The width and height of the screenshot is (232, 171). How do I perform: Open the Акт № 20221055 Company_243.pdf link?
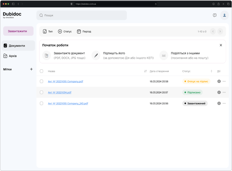click(x=68, y=103)
